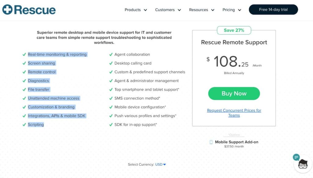Open the Products menu
Viewport: 313px width, 178px height.
[133, 9]
